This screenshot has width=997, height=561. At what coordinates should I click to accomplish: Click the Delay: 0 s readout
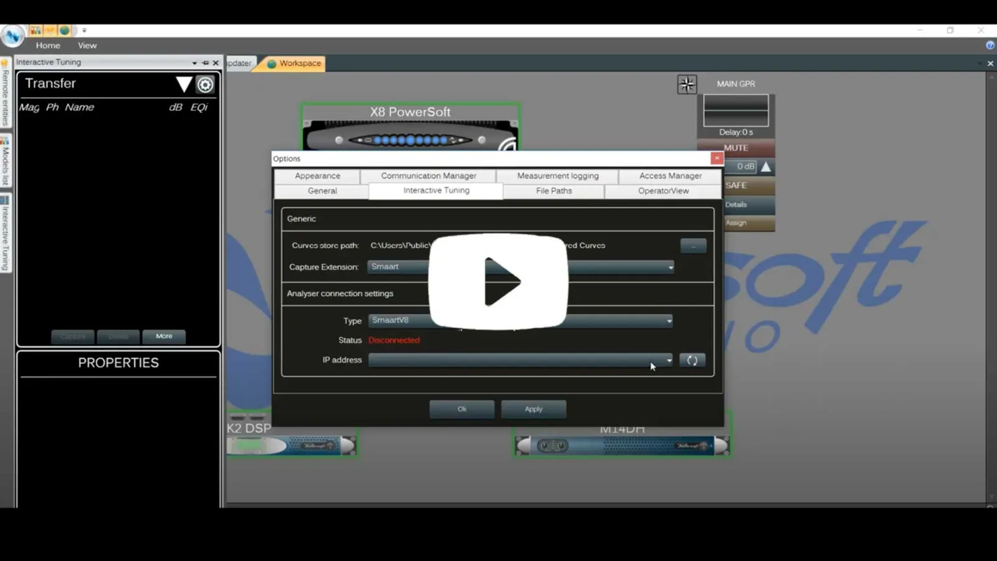[736, 132]
